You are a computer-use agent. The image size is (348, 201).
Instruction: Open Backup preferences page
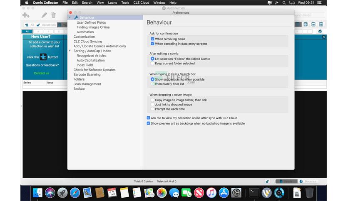point(79,88)
